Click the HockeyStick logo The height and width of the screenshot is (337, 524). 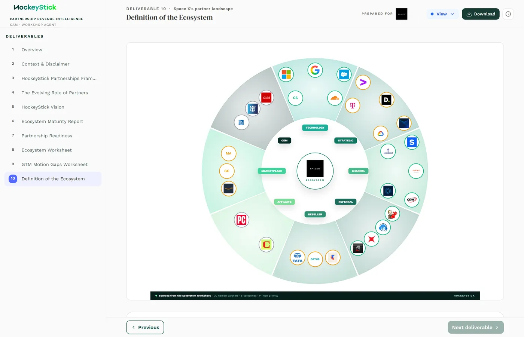click(x=35, y=7)
